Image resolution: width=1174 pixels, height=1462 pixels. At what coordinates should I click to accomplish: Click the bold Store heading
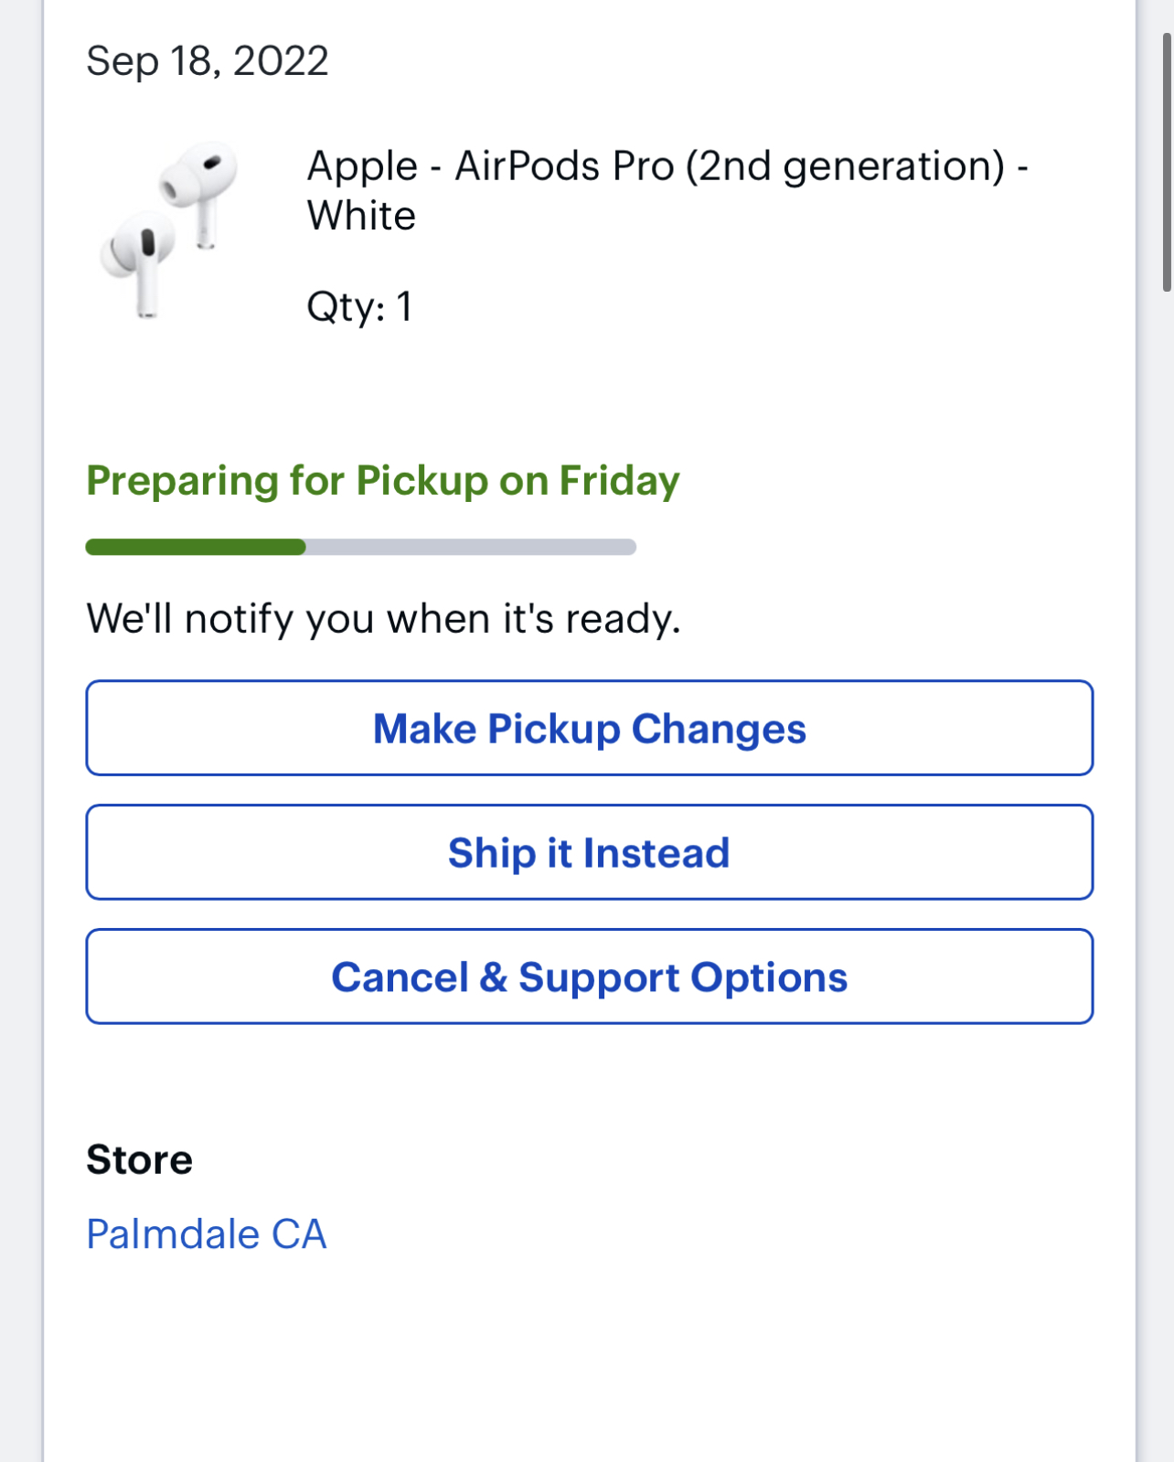point(140,1159)
